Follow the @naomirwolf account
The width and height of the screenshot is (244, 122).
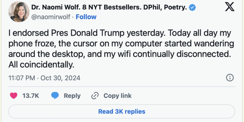[x=86, y=17]
